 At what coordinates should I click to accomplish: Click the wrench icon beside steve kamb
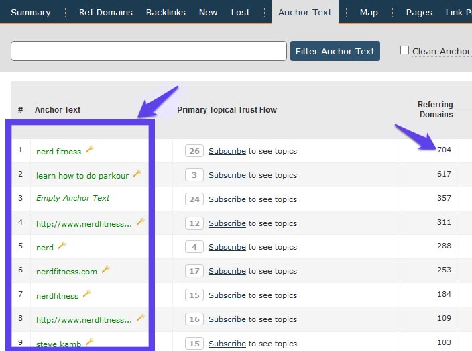point(89,342)
